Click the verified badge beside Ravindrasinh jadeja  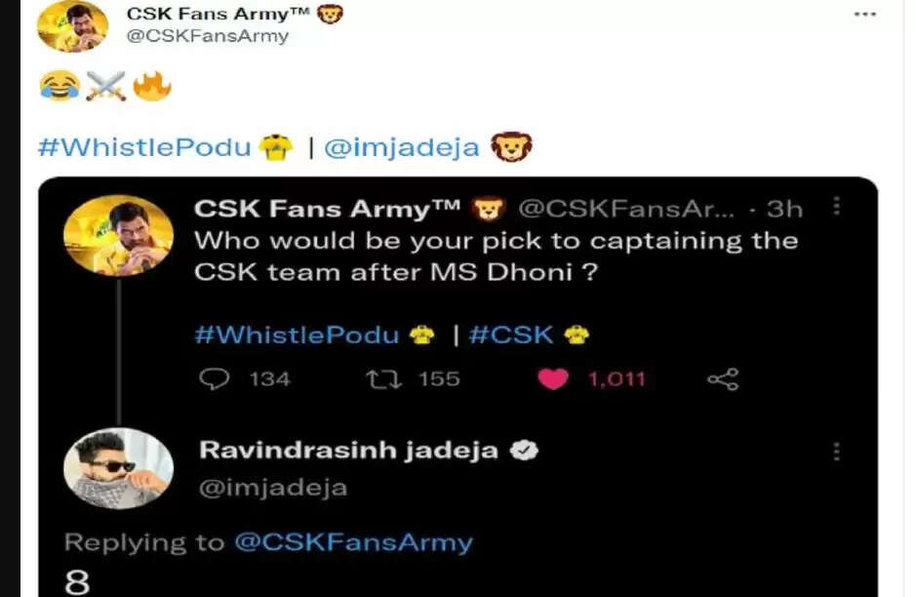tap(525, 450)
